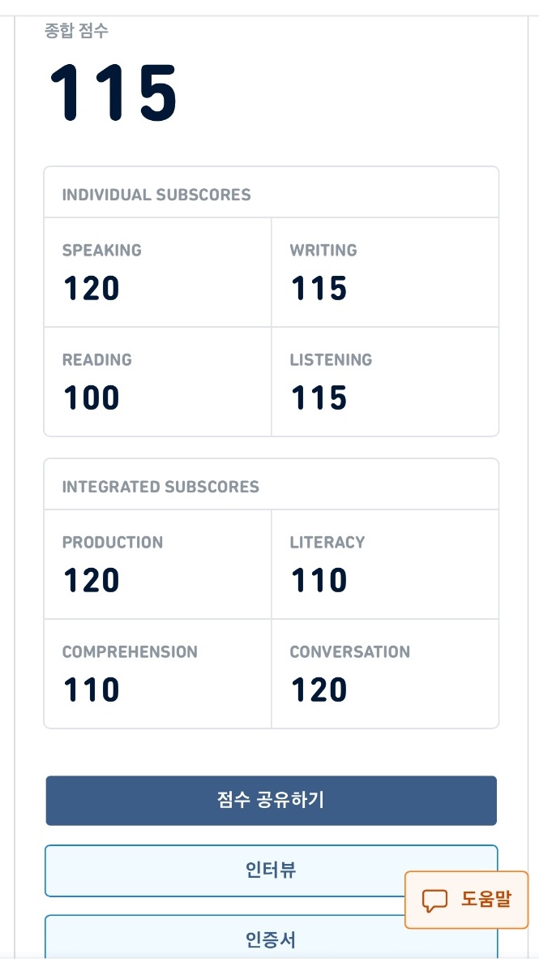The image size is (539, 967).
Task: Select the INTEGRATED SUBSCORES header
Action: click(x=160, y=487)
